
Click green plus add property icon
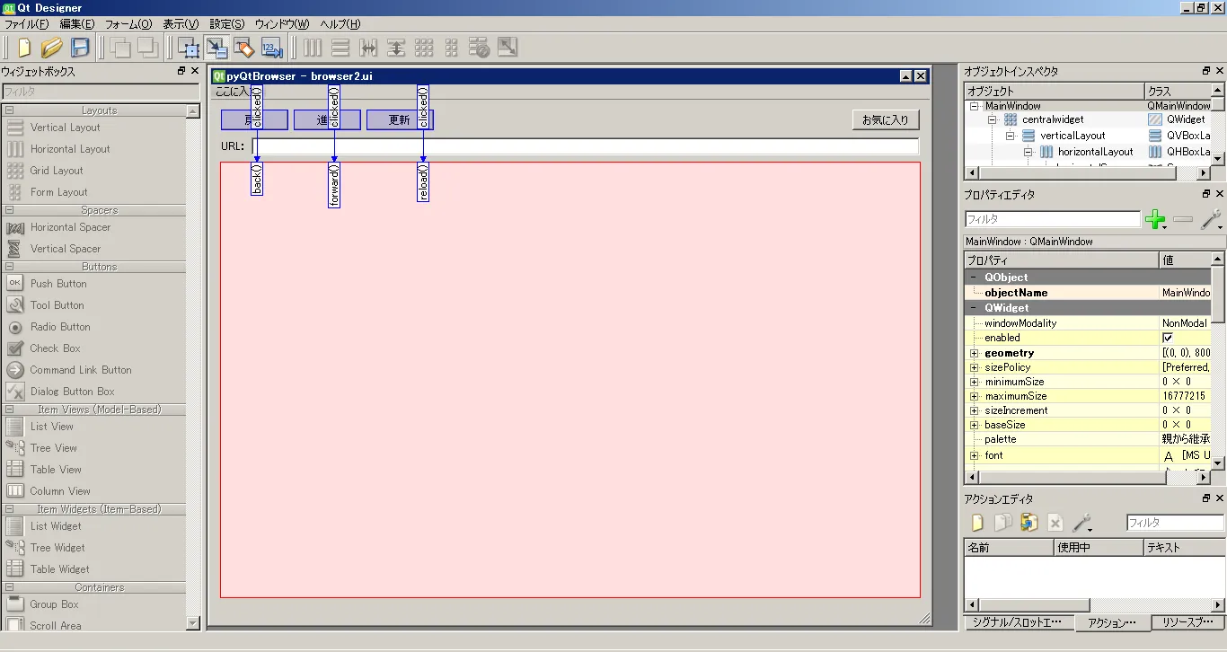1155,219
